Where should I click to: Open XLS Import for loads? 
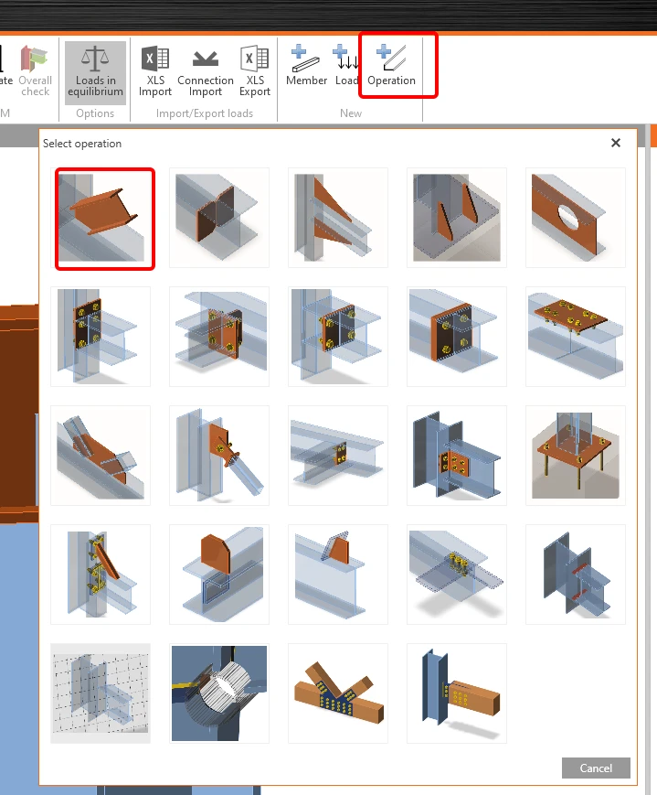pos(155,71)
